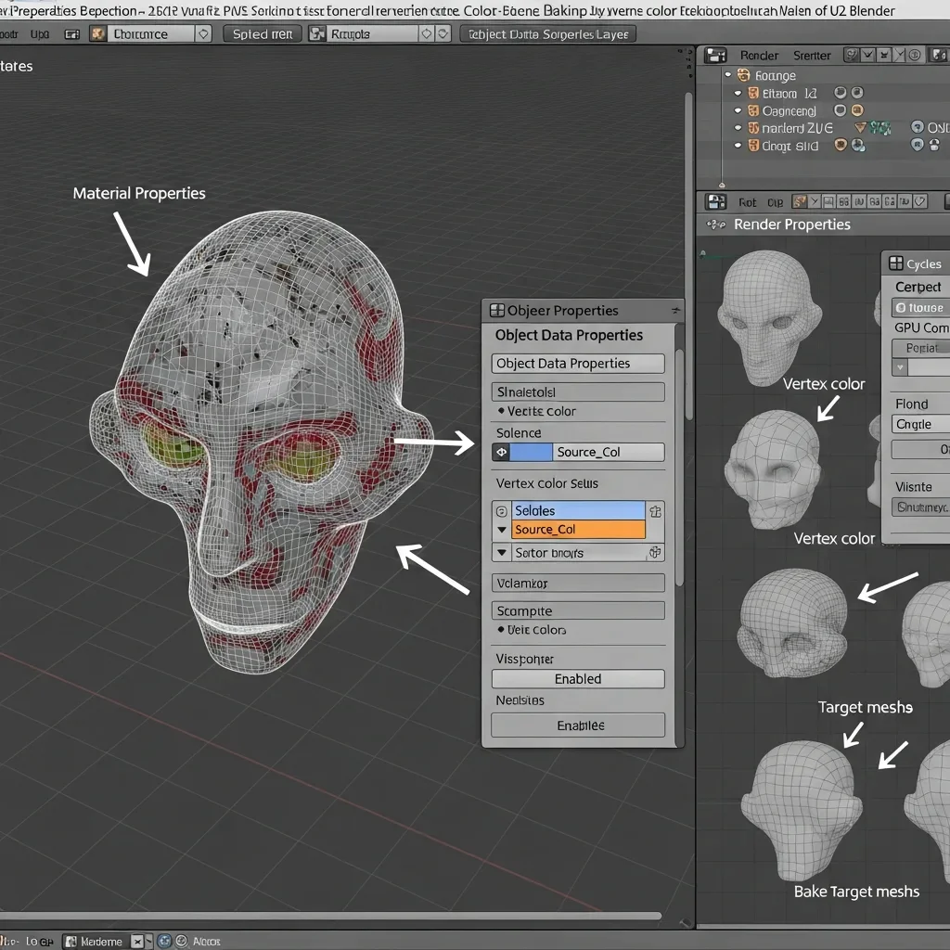Toggle the round visibility icon on the Eitaom row
The image size is (950, 950).
[x=840, y=93]
